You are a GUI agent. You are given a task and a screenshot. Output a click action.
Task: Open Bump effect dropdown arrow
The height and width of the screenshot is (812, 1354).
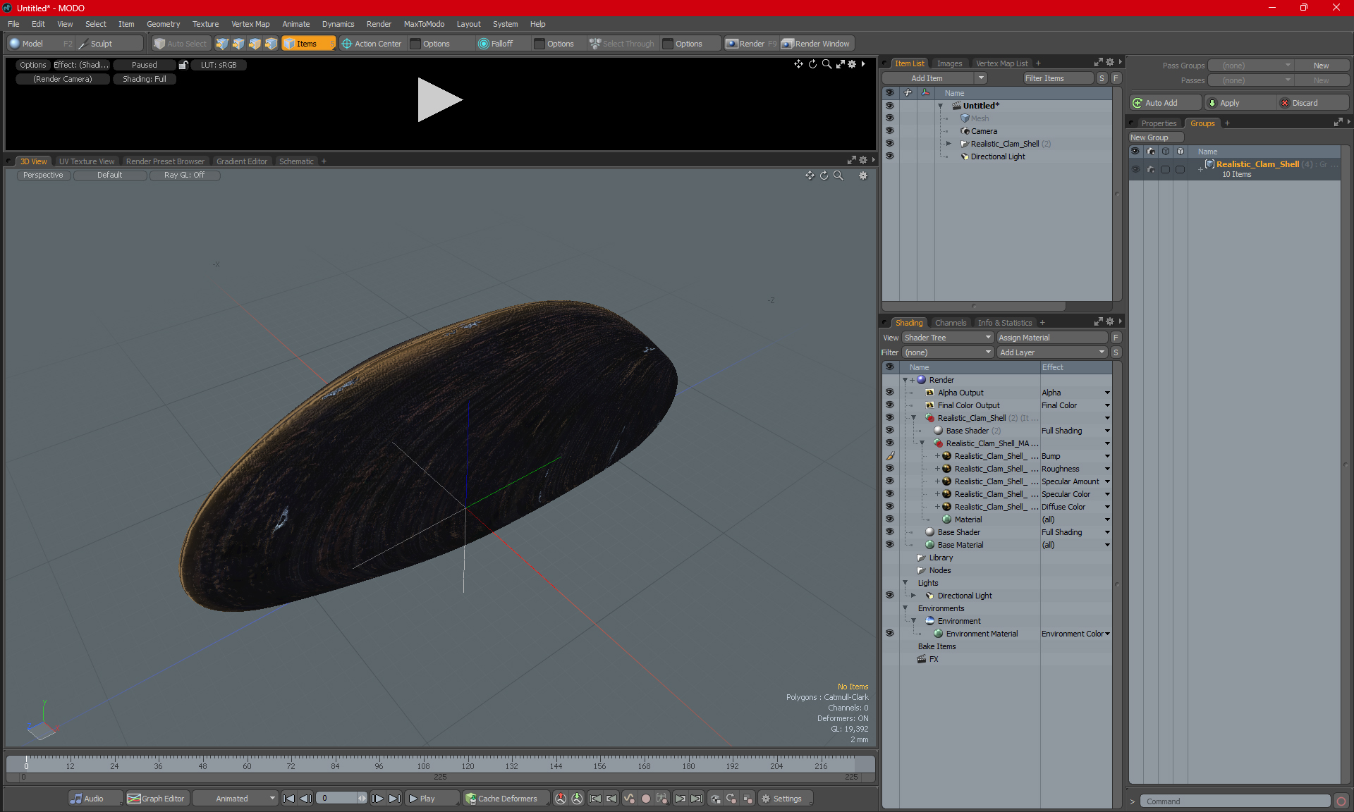(1107, 456)
